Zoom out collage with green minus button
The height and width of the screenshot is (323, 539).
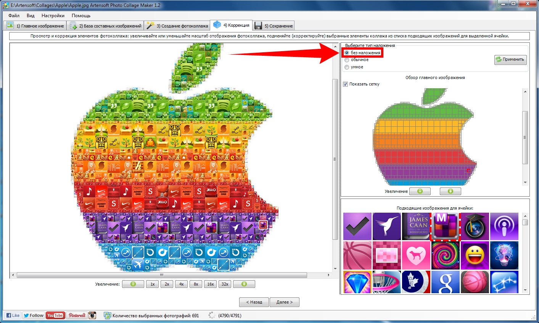(x=133, y=284)
